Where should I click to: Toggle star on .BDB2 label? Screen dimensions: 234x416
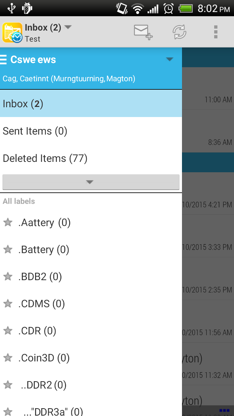coord(8,277)
